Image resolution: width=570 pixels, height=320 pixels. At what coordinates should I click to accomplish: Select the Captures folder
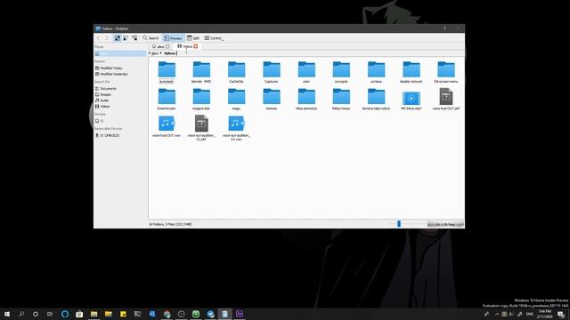271,72
